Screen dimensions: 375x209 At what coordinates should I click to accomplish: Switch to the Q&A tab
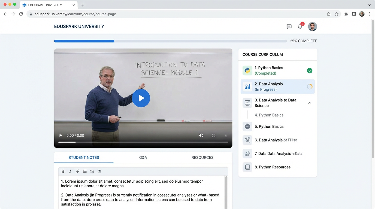143,158
